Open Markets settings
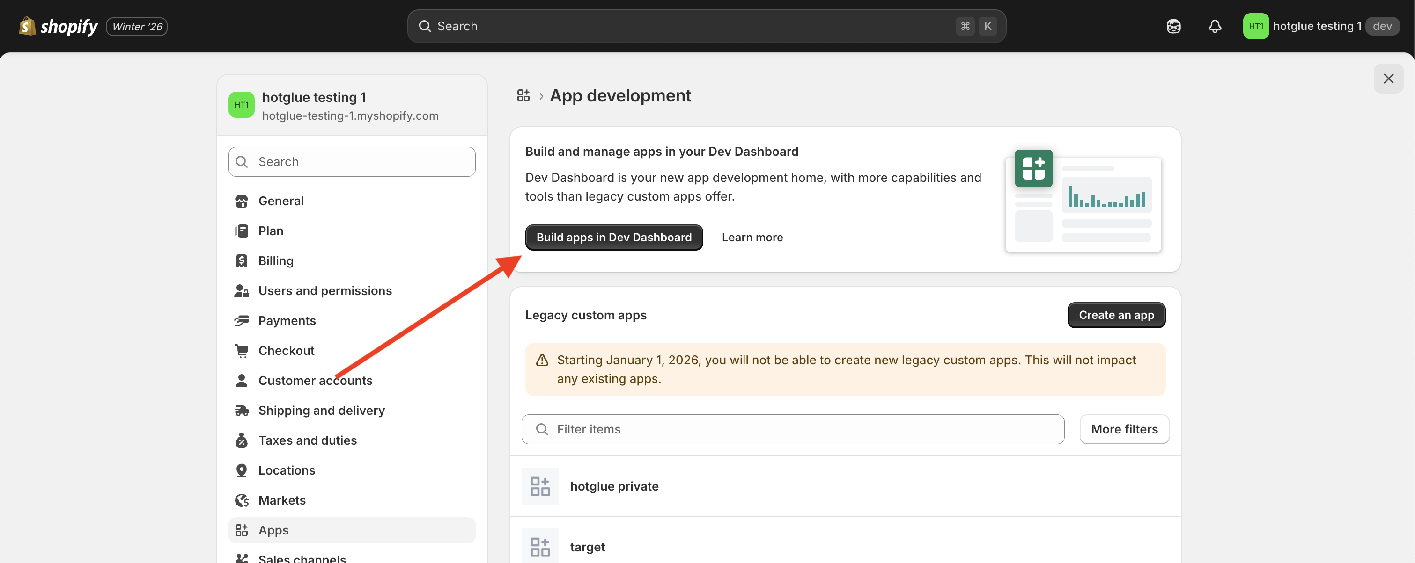The width and height of the screenshot is (1415, 563). 282,500
